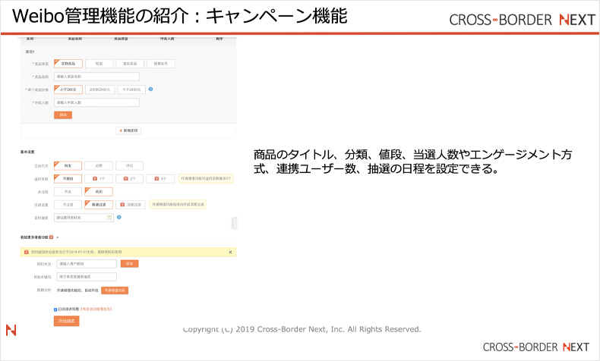Click the gift icon beside 收起更多增值功能 heading
Screen dimensions: 600x361
coord(52,237)
